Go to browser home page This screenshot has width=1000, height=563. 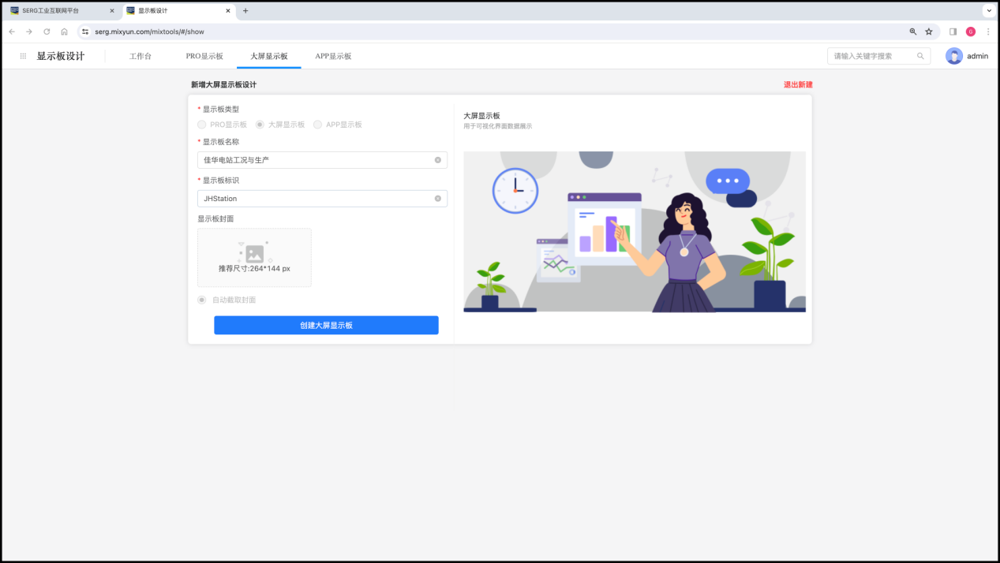pyautogui.click(x=64, y=32)
